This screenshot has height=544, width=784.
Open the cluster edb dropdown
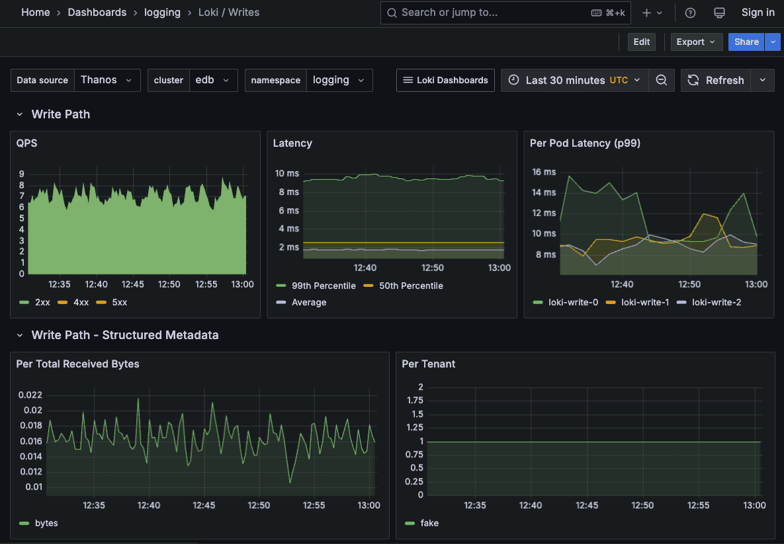pyautogui.click(x=213, y=80)
